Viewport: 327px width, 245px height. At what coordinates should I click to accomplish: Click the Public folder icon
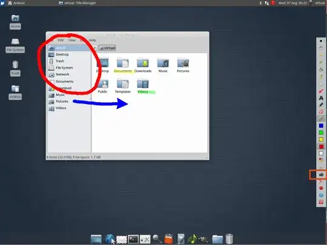(x=102, y=83)
